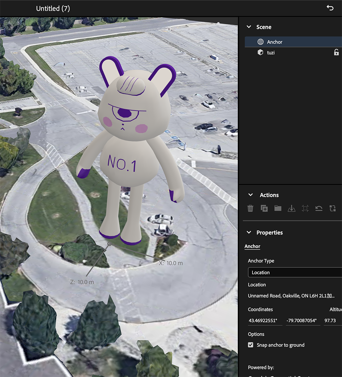Viewport: 342px width, 377px height.
Task: Click the undo reset icon in Actions
Action: [319, 208]
